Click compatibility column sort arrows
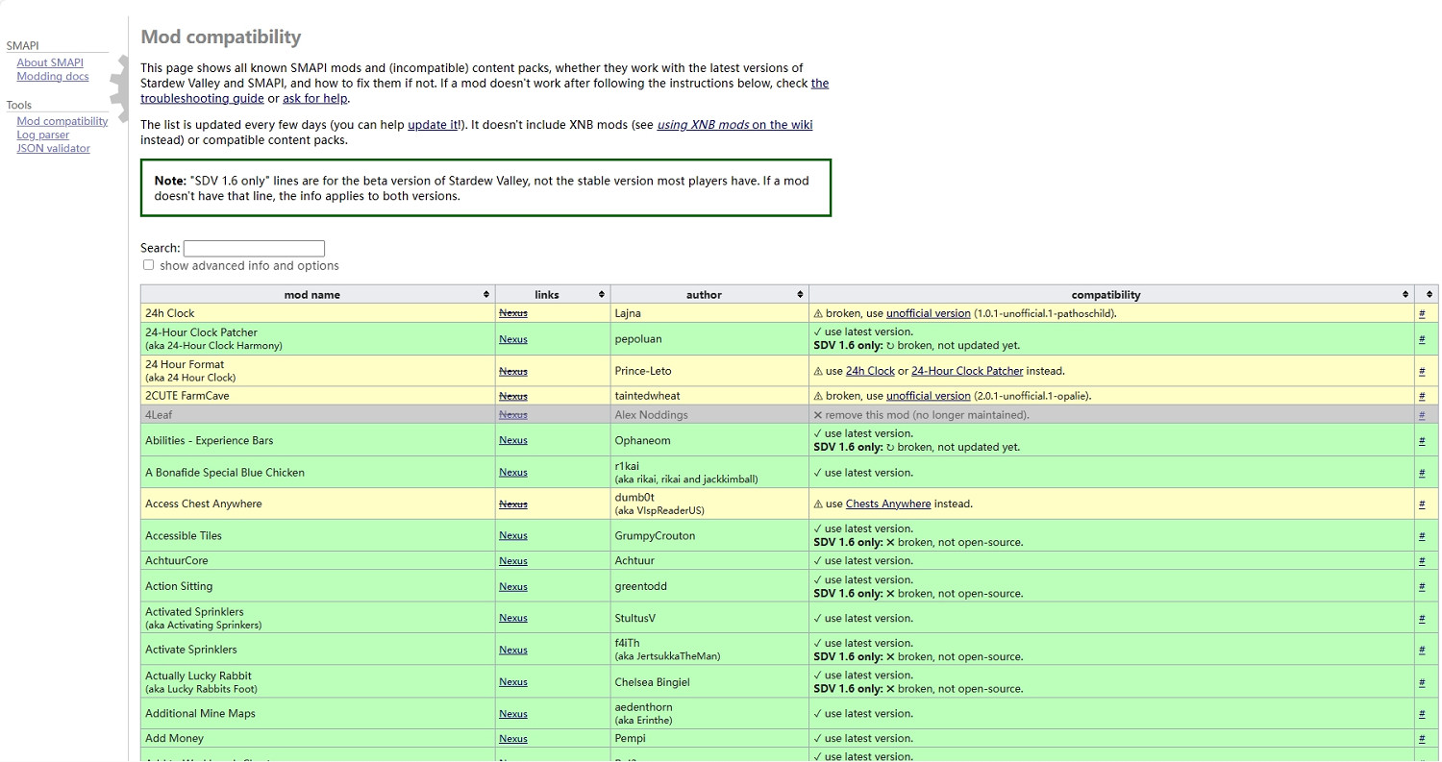 click(x=1405, y=295)
